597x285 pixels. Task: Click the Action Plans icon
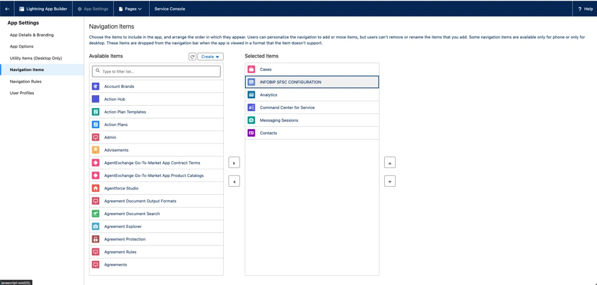(96, 124)
